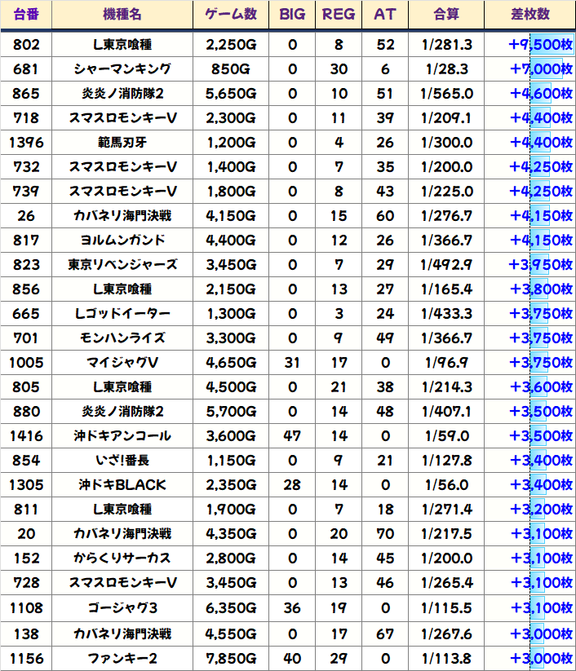Choose the 沖ドキアンコール machine name
Screen dimensions: 576x671
pyautogui.click(x=122, y=436)
